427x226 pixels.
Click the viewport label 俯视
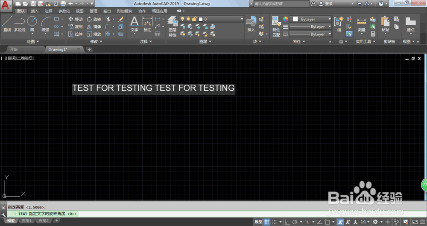pyautogui.click(x=11, y=58)
